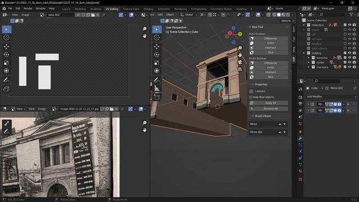
Task: Open the Render properties tab
Action: click(301, 97)
